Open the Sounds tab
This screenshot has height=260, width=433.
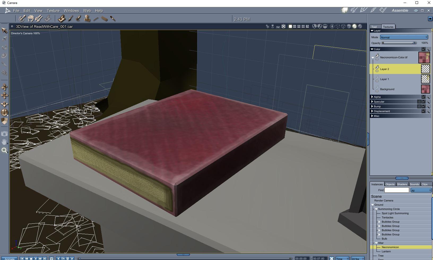click(x=414, y=184)
